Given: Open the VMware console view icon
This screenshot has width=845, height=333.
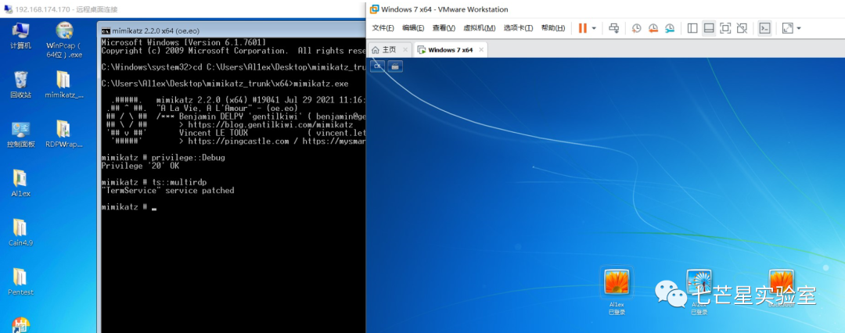Looking at the screenshot, I should click(x=765, y=28).
